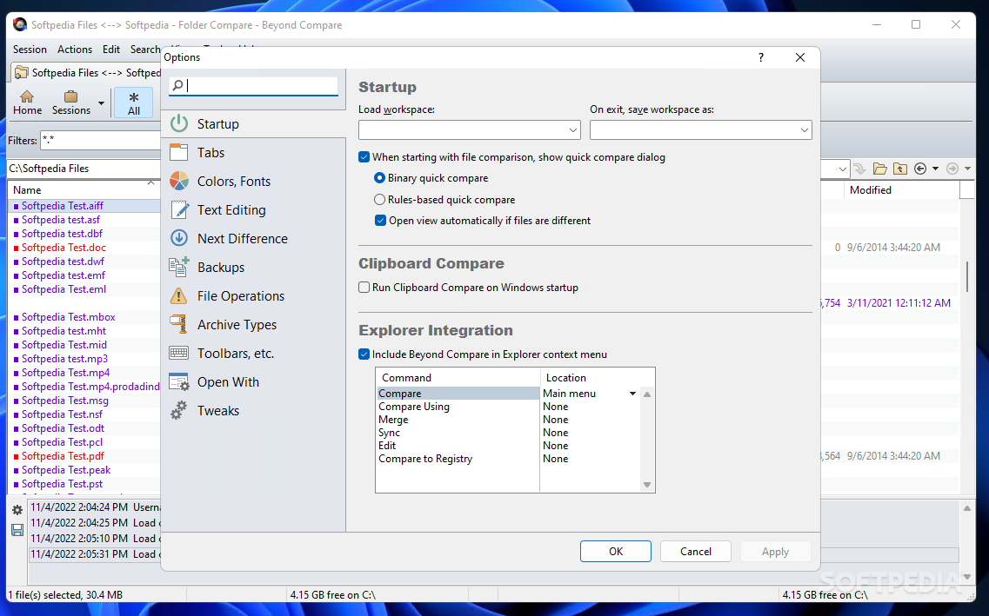Open the Actions menu
This screenshot has width=989, height=616.
click(x=75, y=50)
